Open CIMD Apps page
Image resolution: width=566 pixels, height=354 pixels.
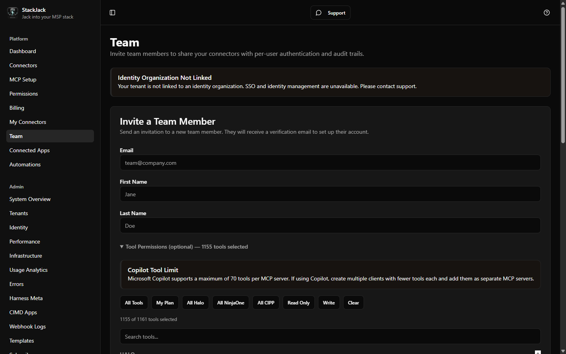pos(50,312)
